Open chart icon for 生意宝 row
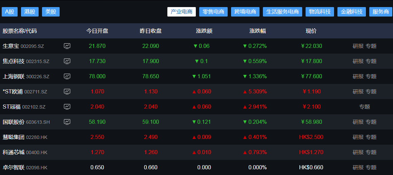The image size is (393, 175). click(x=67, y=46)
